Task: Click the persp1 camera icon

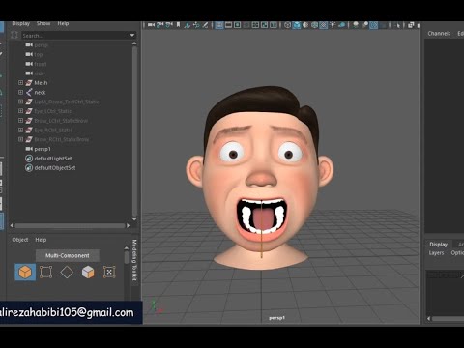Action: 29,149
